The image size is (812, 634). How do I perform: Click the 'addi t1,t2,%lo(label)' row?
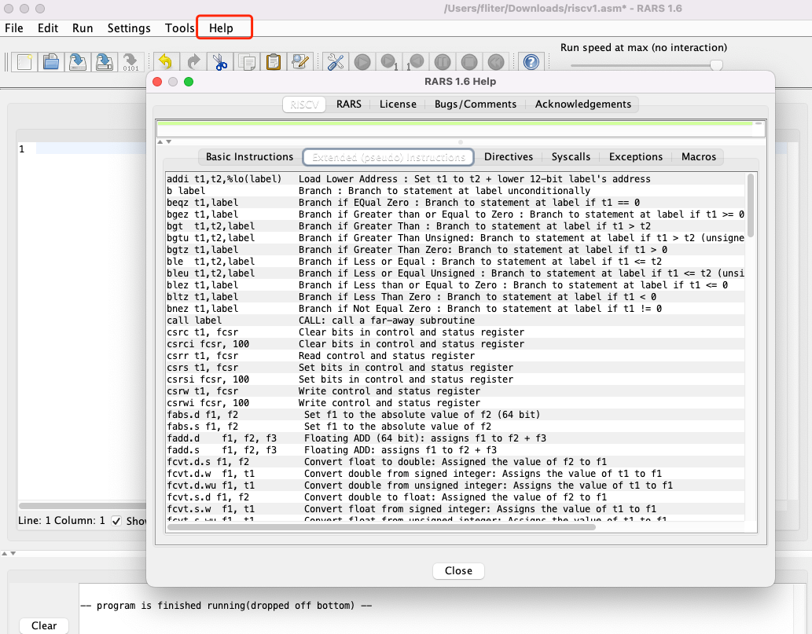tap(455, 179)
